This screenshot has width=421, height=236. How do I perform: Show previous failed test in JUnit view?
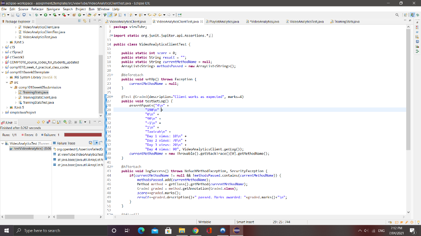[x=44, y=122]
